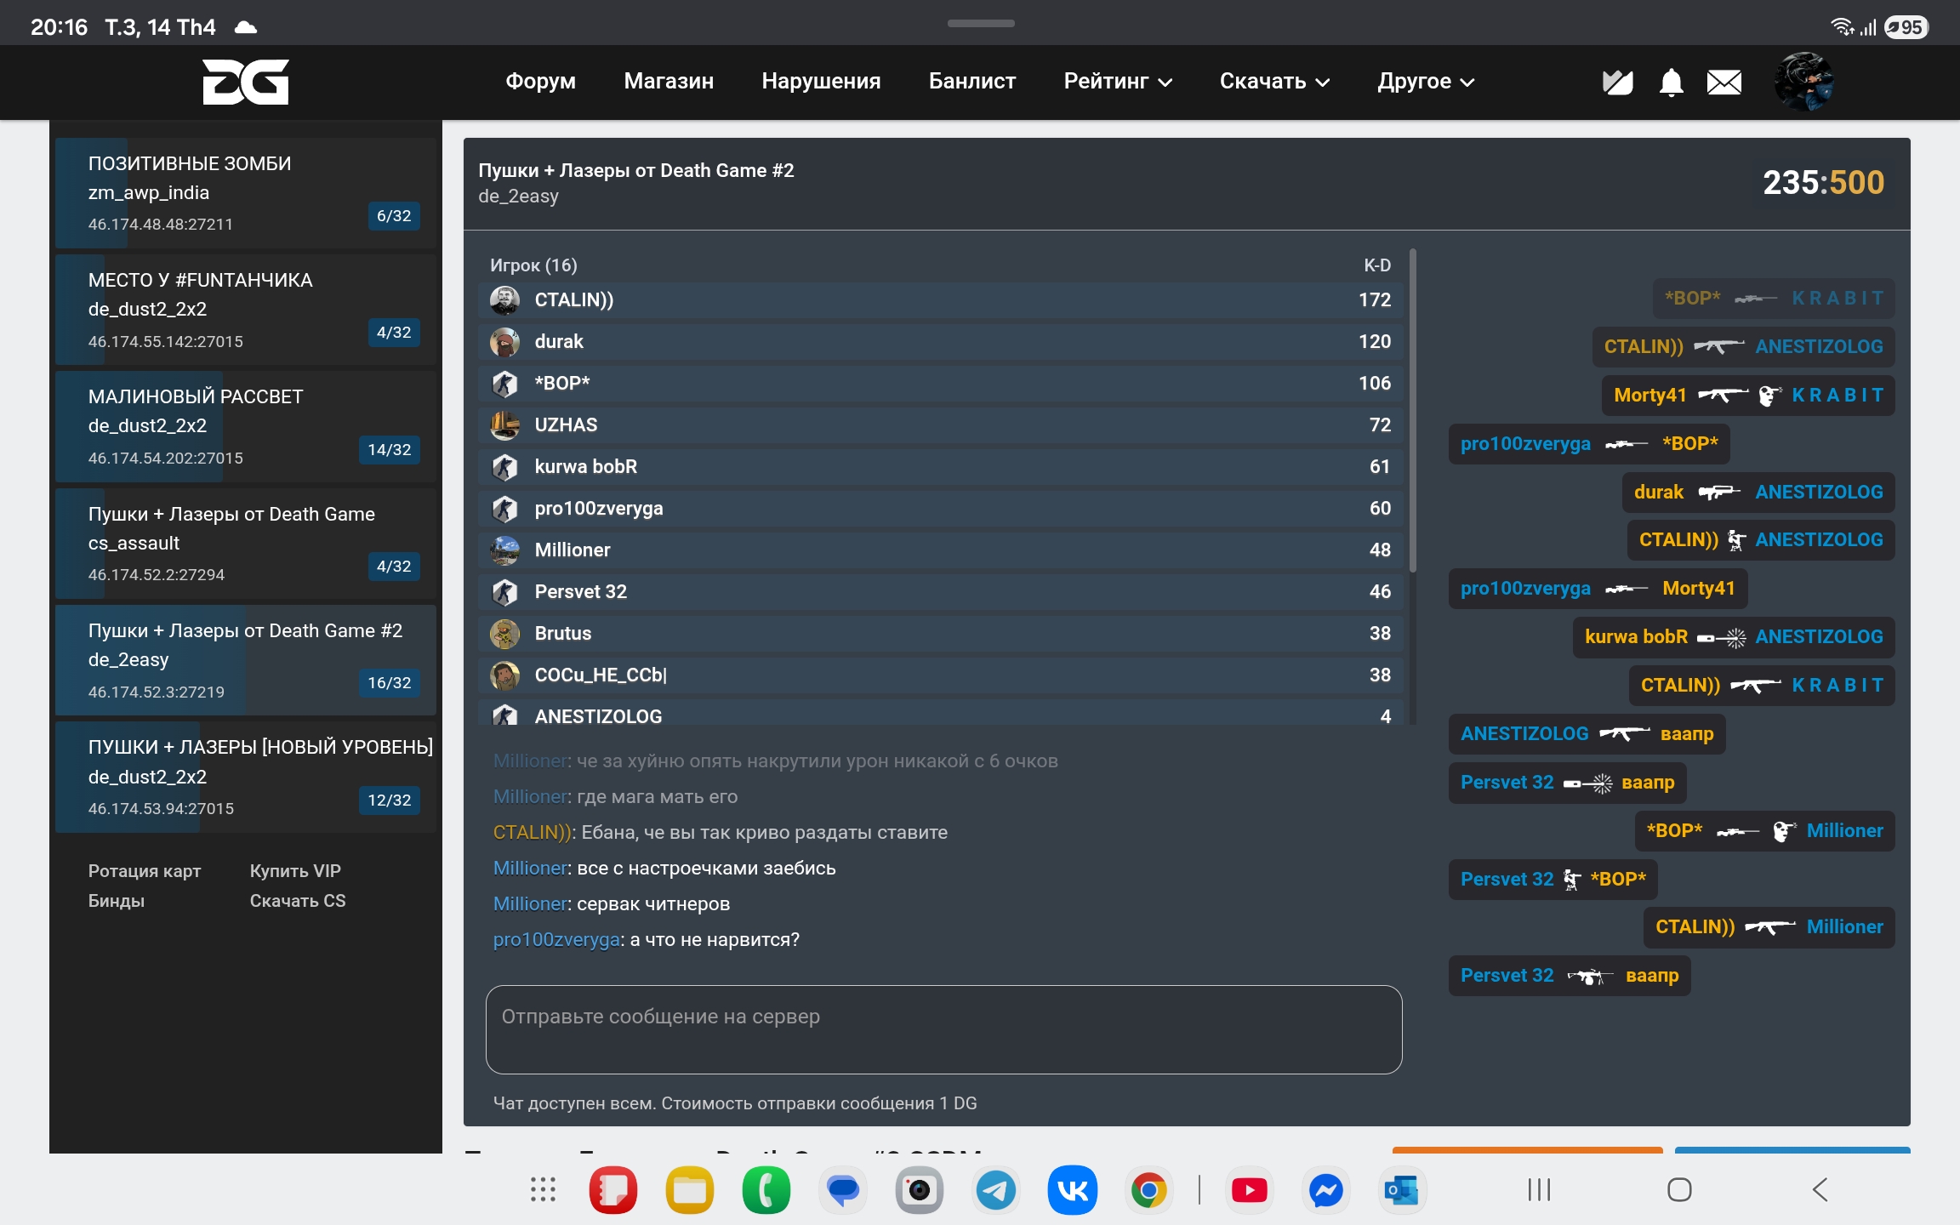The height and width of the screenshot is (1225, 1960).
Task: Click the player list scrollbar
Action: click(x=1412, y=408)
